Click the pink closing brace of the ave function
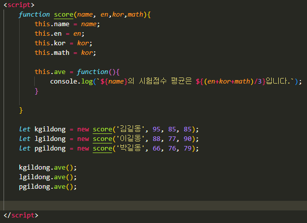The image size is (307, 223). pos(36,91)
